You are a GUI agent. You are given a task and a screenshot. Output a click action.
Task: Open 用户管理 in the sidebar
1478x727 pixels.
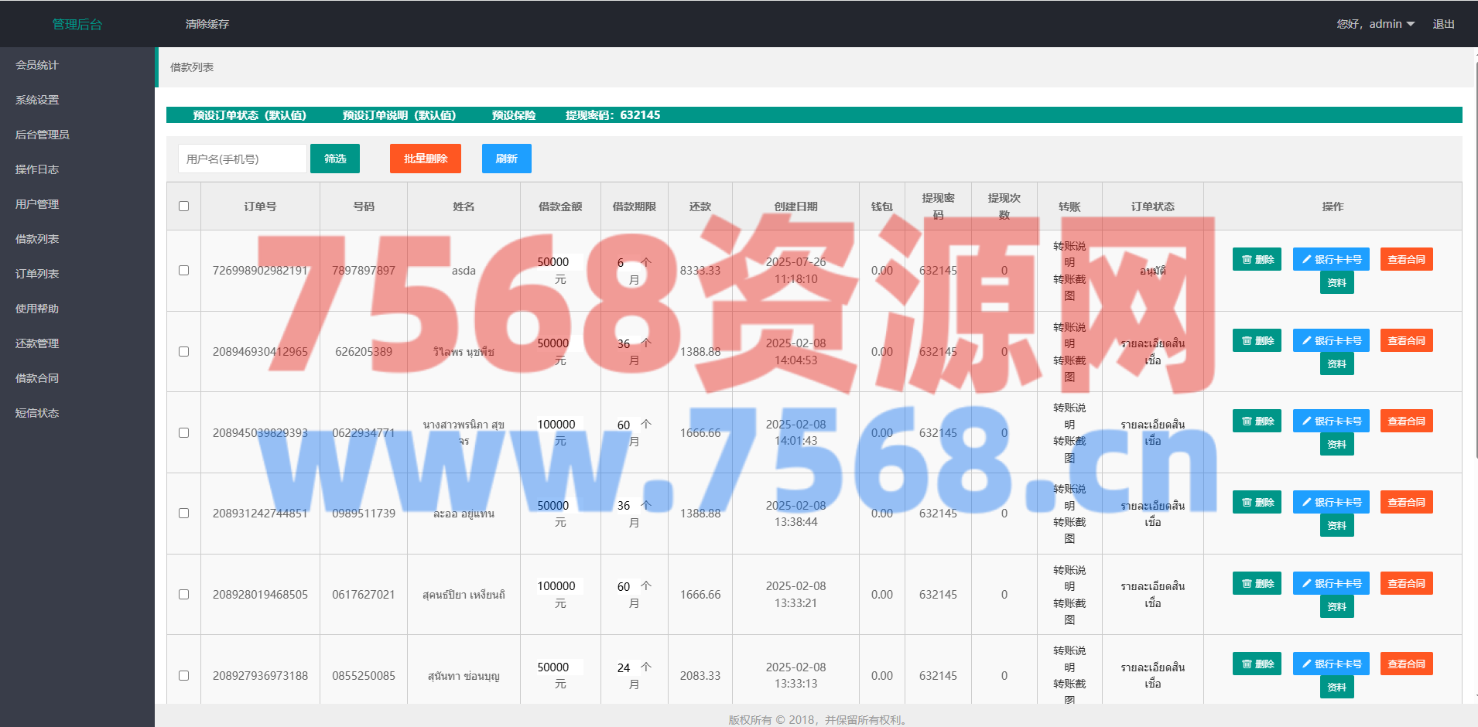pyautogui.click(x=37, y=204)
